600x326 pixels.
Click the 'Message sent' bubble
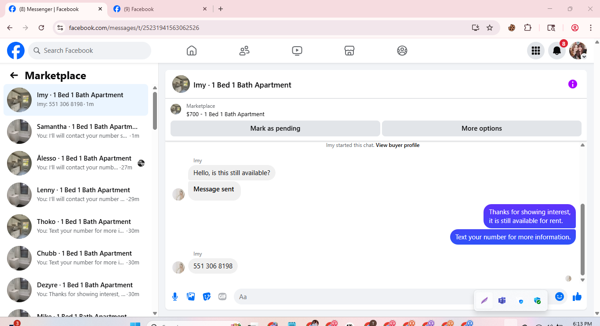click(214, 190)
